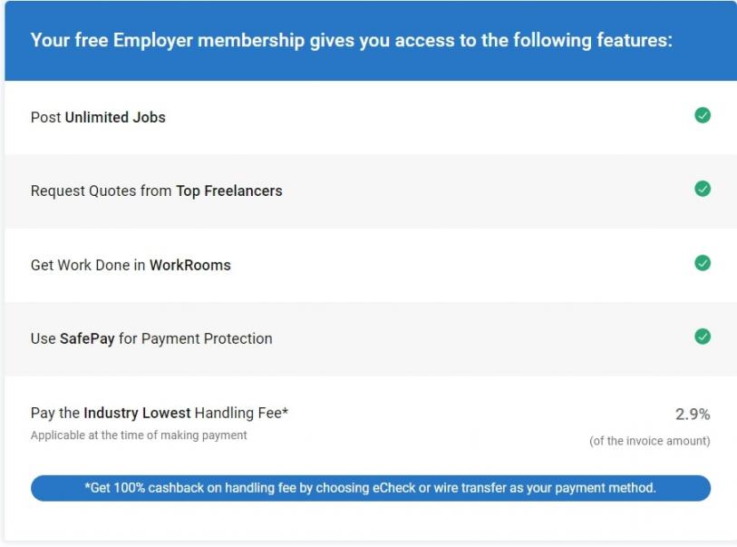Viewport: 737px width, 547px height.
Task: Click the bold "SafePay" text
Action: point(87,338)
